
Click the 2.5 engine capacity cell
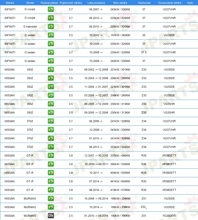(71, 216)
